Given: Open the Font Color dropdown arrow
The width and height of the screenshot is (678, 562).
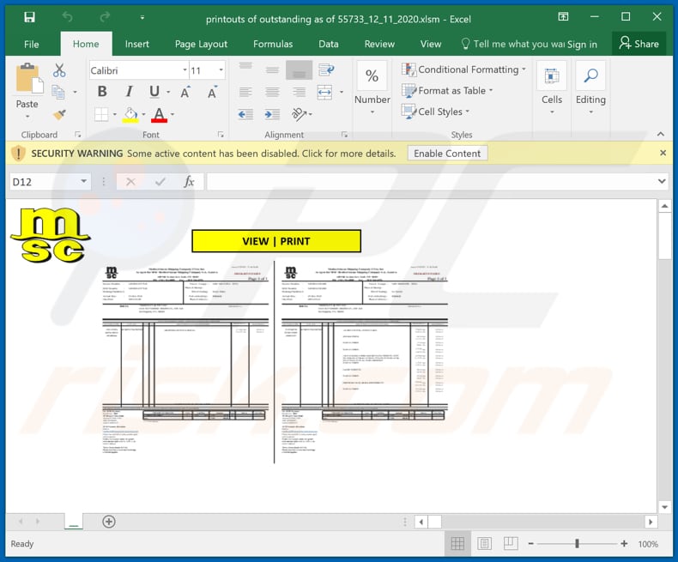Looking at the screenshot, I should point(173,115).
